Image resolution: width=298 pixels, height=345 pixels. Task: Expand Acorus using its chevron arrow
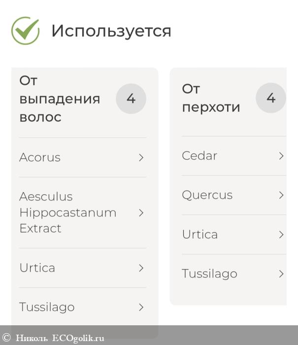141,158
